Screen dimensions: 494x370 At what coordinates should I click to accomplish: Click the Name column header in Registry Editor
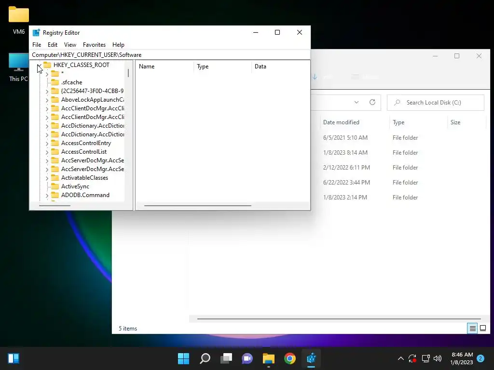tap(165, 66)
